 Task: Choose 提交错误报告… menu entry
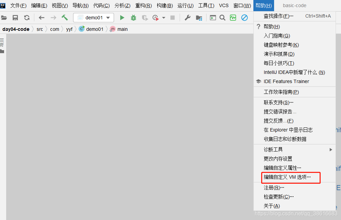[294, 112]
